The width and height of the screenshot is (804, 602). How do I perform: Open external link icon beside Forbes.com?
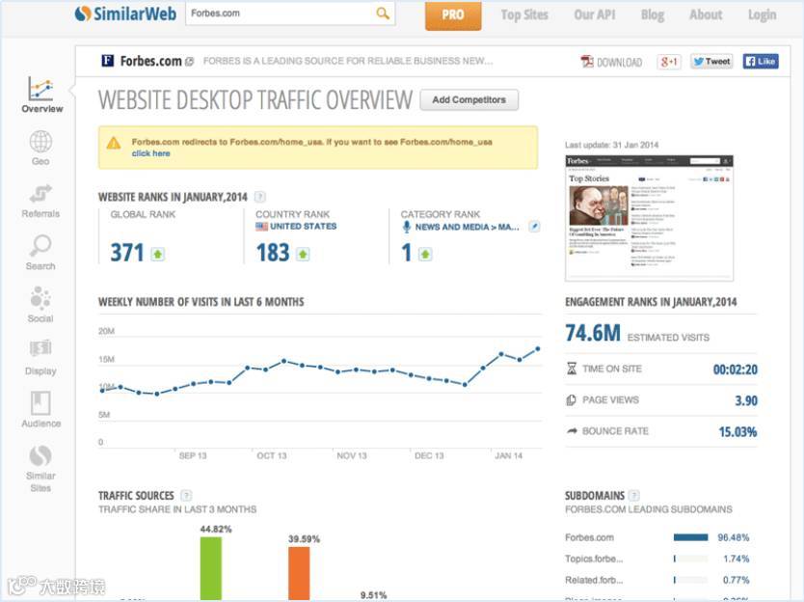tap(189, 62)
